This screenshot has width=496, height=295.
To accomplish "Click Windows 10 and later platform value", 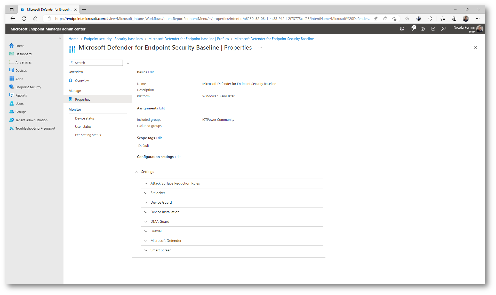I will click(x=218, y=96).
